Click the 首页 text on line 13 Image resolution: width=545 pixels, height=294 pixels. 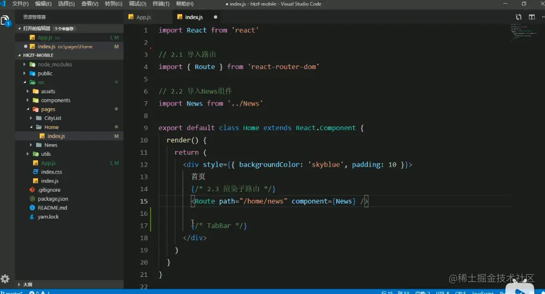(198, 177)
